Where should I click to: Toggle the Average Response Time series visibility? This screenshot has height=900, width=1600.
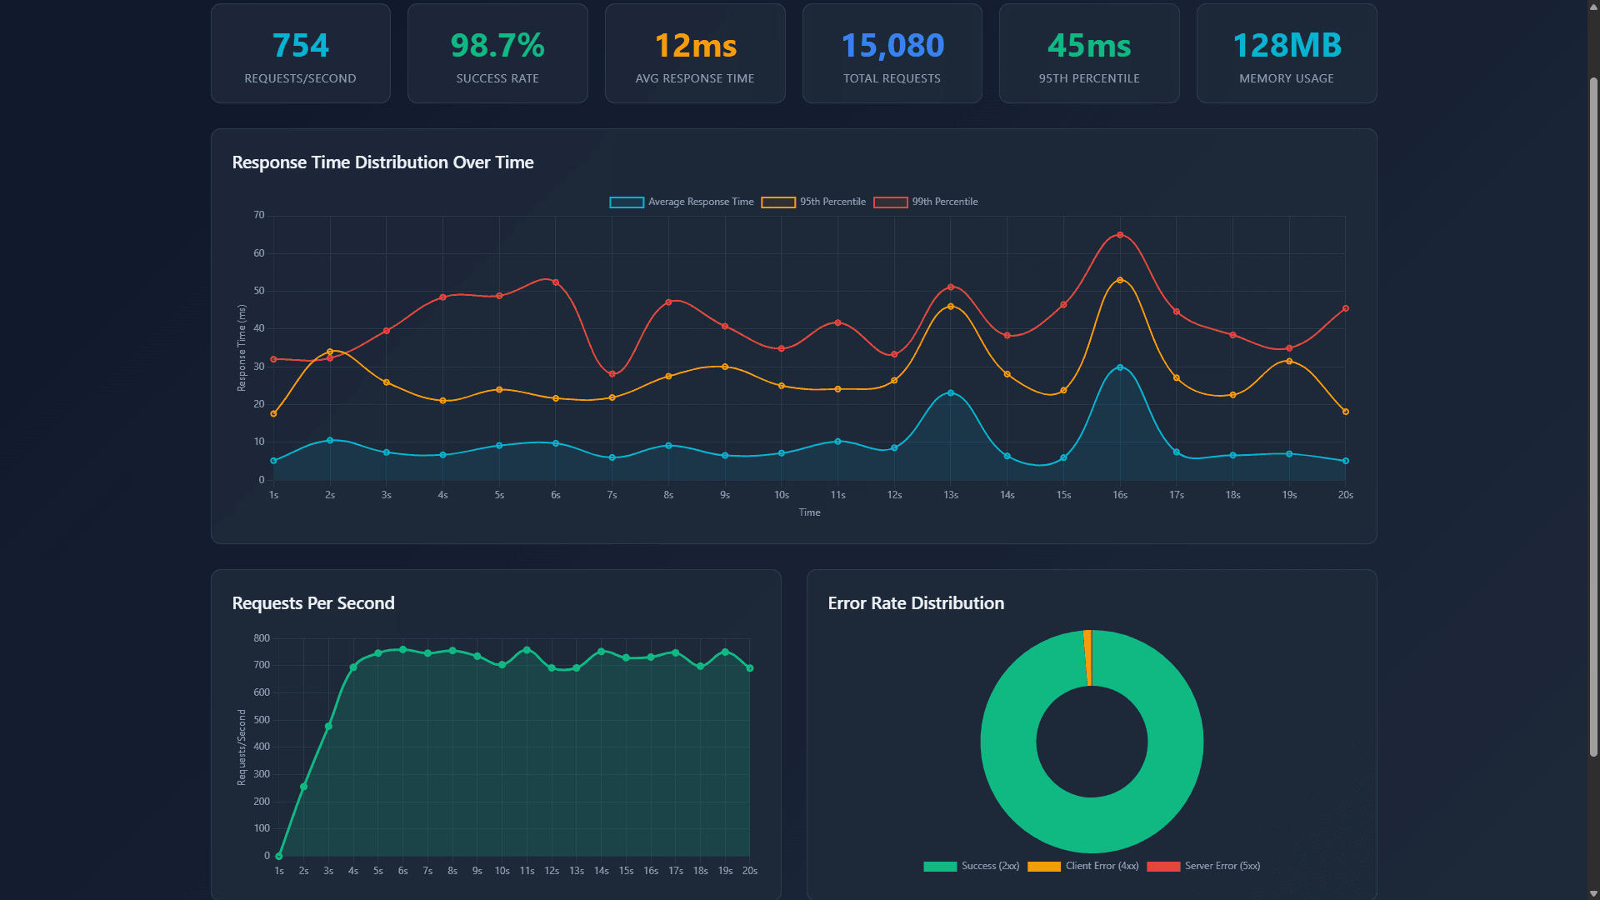point(625,202)
